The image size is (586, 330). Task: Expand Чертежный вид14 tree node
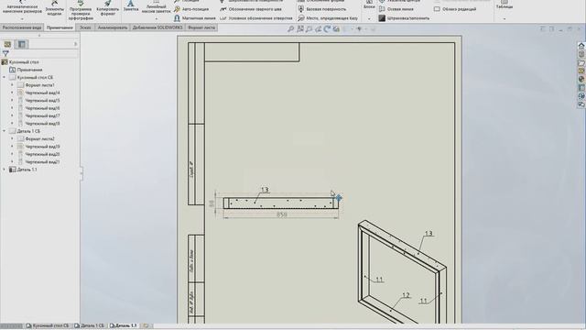(x=12, y=93)
